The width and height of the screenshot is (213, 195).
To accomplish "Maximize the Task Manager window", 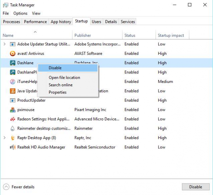I will point(190,5).
